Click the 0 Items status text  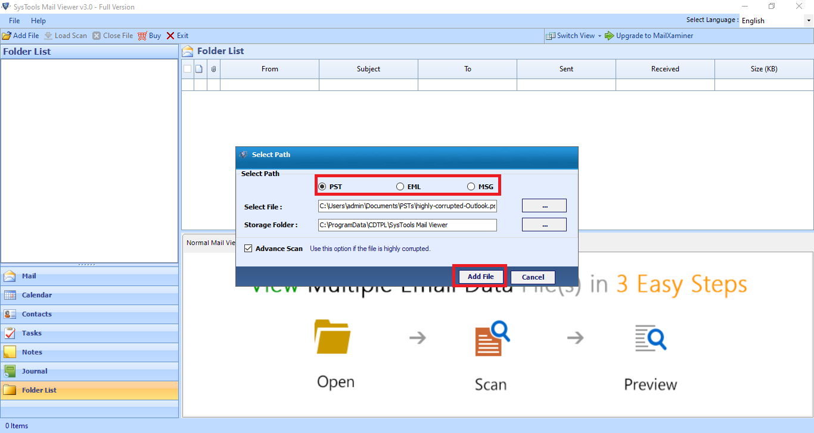point(16,426)
